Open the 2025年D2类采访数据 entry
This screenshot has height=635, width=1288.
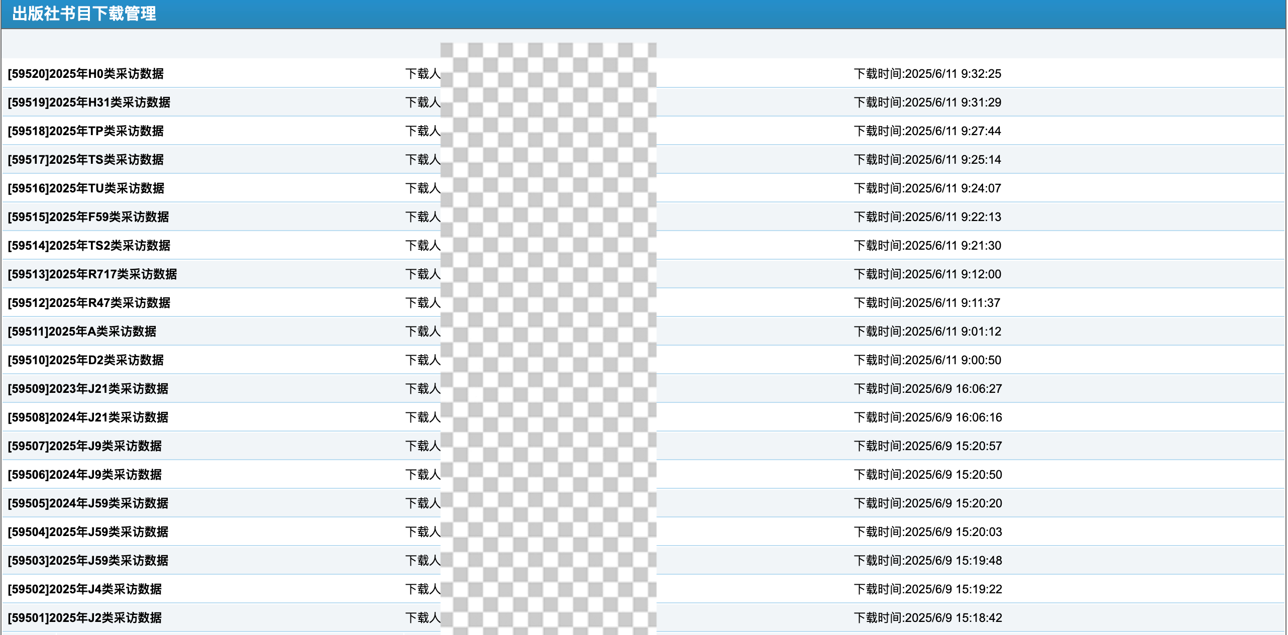tap(86, 360)
